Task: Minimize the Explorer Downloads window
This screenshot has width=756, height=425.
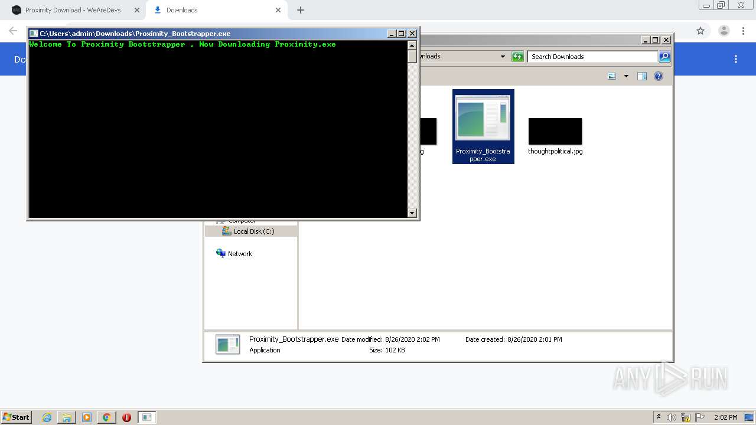Action: coord(646,40)
